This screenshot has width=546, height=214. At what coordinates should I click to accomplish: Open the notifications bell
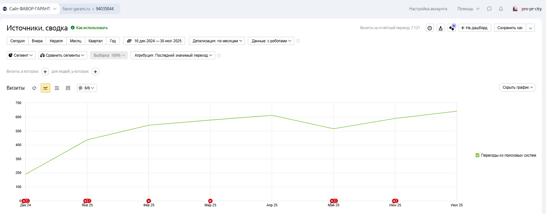pyautogui.click(x=501, y=9)
